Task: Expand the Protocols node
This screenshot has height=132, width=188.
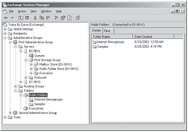Action: click(26, 78)
